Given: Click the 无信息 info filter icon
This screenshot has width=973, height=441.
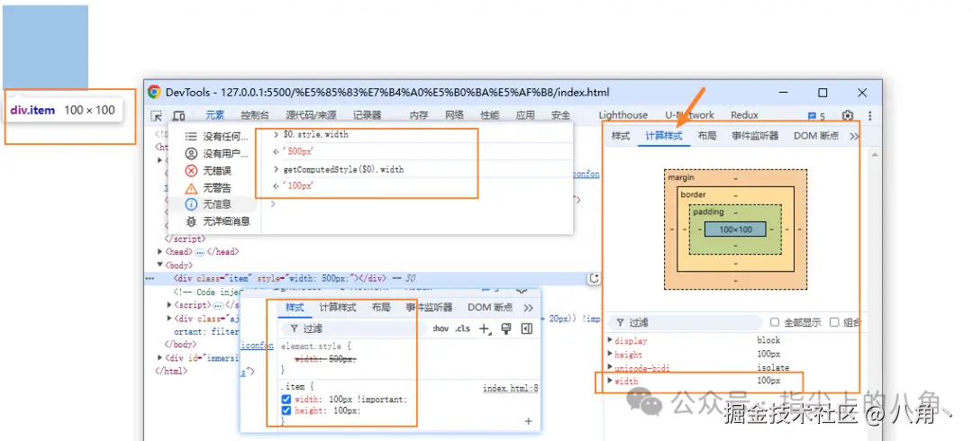Looking at the screenshot, I should point(191,204).
